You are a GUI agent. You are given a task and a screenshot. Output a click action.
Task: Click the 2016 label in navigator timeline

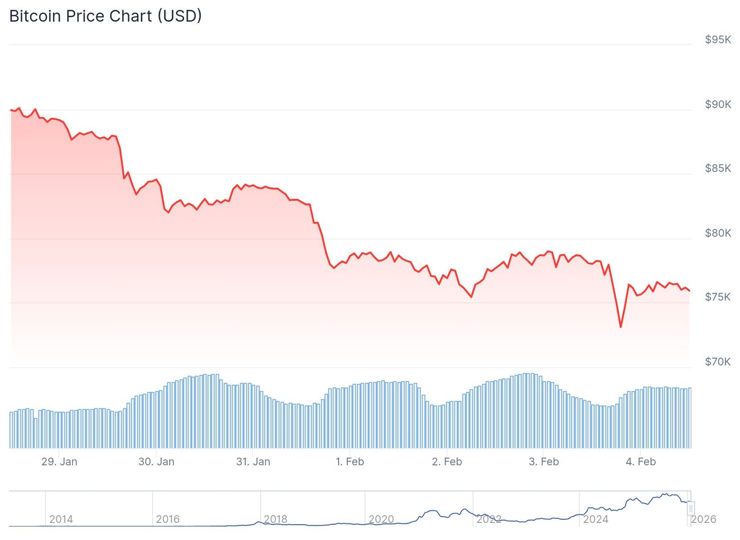(x=167, y=519)
